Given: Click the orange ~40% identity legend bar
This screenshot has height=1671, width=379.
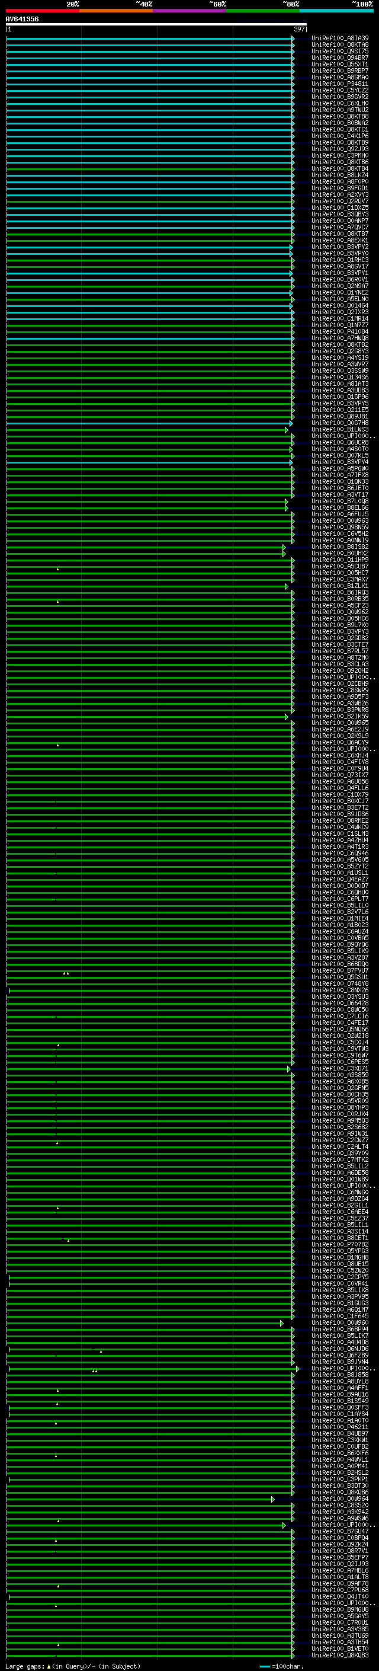Looking at the screenshot, I should tap(116, 11).
